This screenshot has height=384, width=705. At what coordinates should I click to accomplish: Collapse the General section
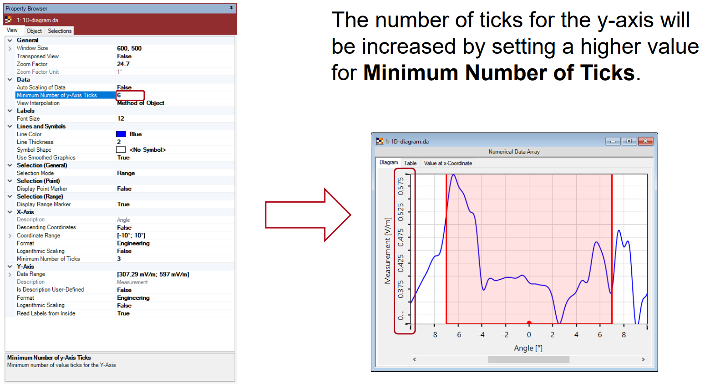click(10, 40)
